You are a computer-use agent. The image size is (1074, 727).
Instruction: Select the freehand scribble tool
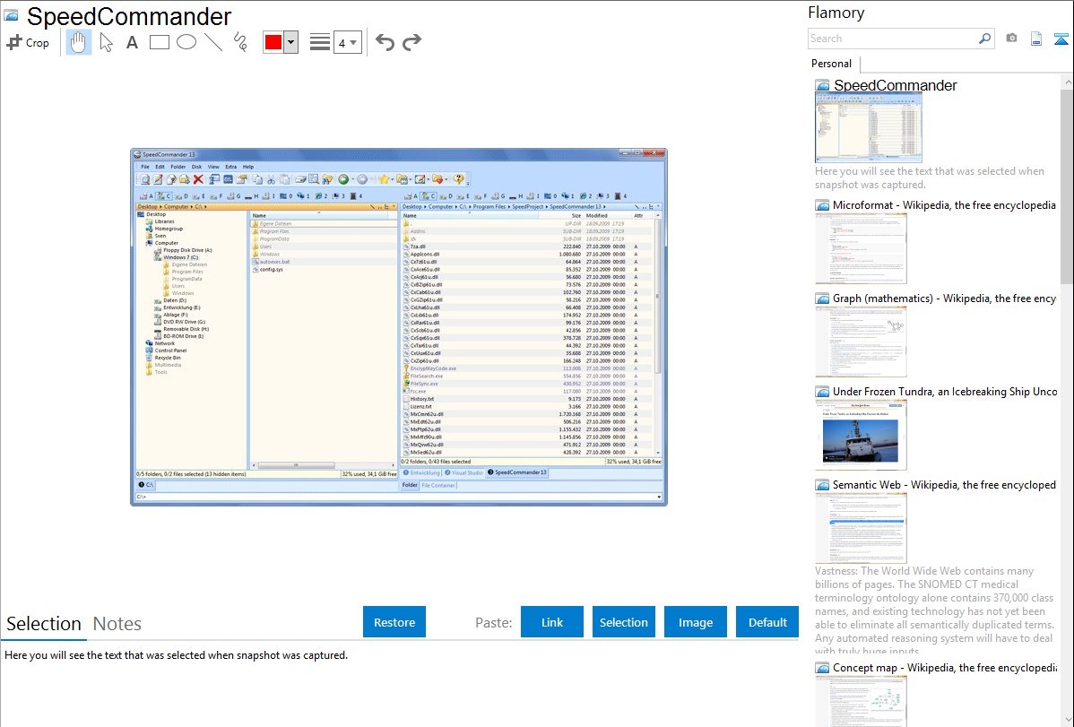point(240,42)
